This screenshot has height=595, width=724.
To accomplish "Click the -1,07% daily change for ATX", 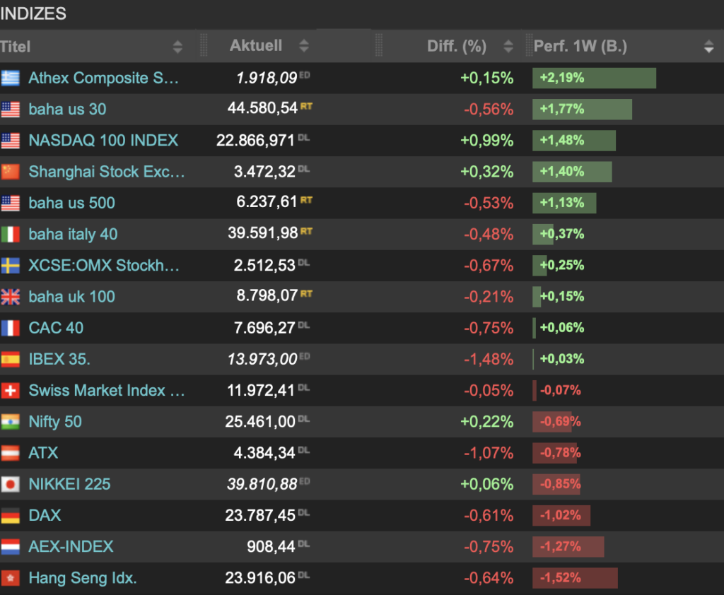I will pyautogui.click(x=489, y=453).
